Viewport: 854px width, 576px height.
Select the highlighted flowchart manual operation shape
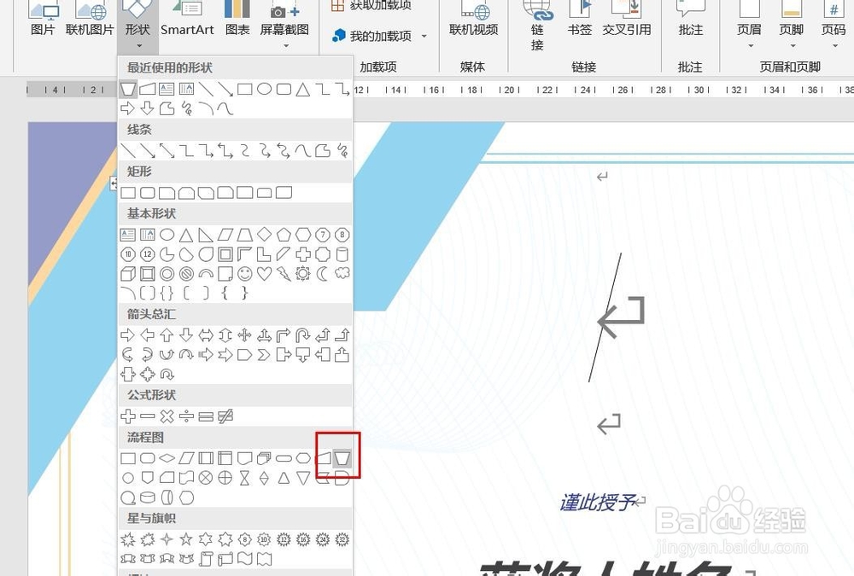pos(342,458)
